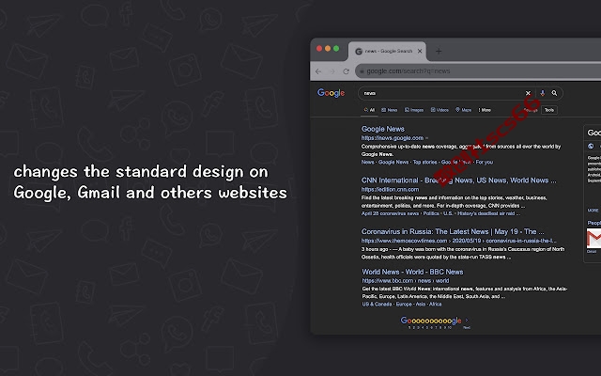Open the search Tools button

(x=549, y=110)
